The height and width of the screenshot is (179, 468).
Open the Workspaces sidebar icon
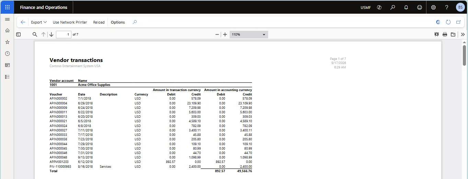click(7, 65)
